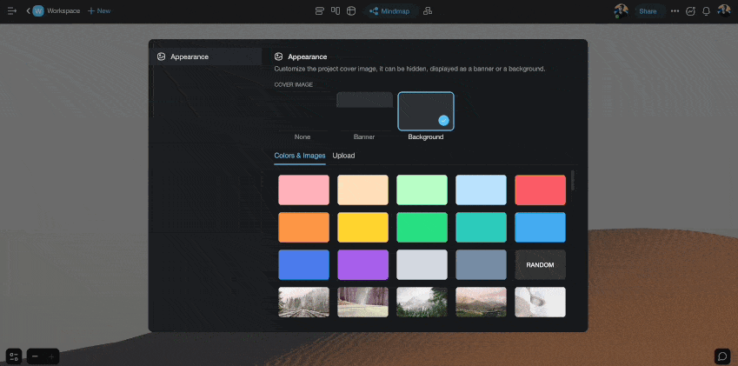Open the Workspace switcher
The width and height of the screenshot is (738, 366).
click(57, 11)
